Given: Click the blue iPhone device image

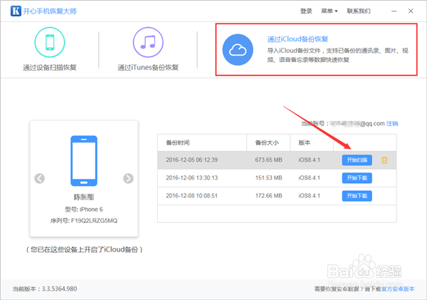Looking at the screenshot, I should 84,161.
